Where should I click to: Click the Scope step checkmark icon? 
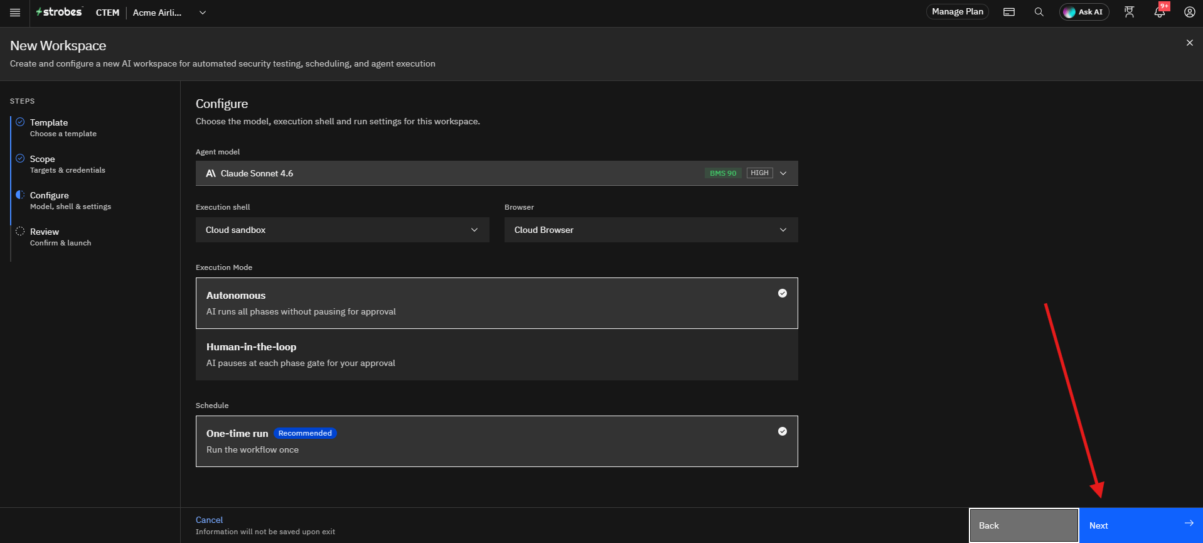click(20, 158)
